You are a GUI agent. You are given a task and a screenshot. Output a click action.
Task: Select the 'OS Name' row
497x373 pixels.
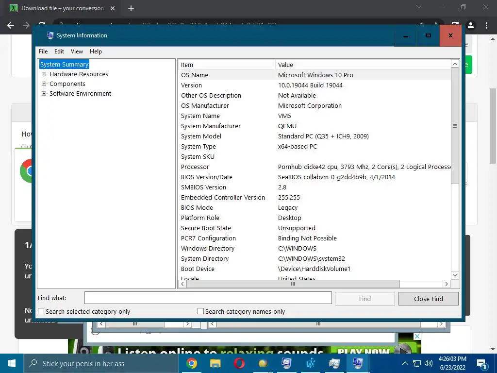click(314, 75)
